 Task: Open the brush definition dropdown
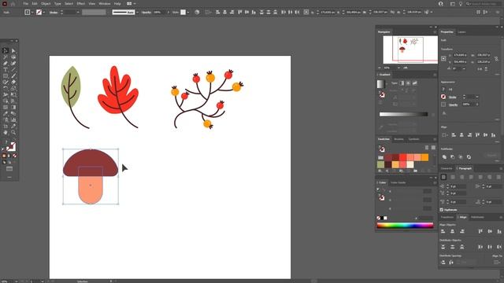137,13
